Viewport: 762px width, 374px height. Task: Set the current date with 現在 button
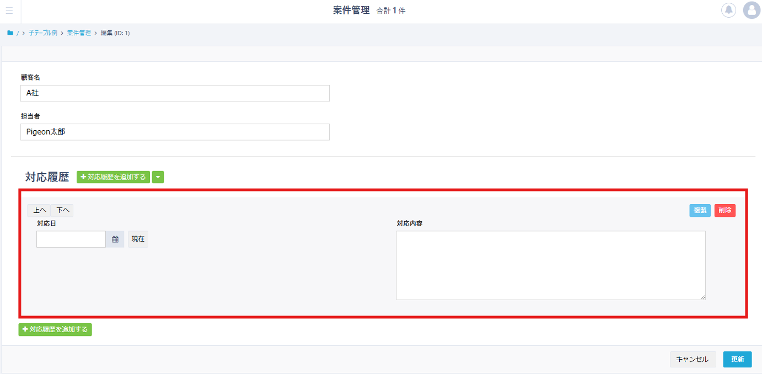[x=138, y=239]
